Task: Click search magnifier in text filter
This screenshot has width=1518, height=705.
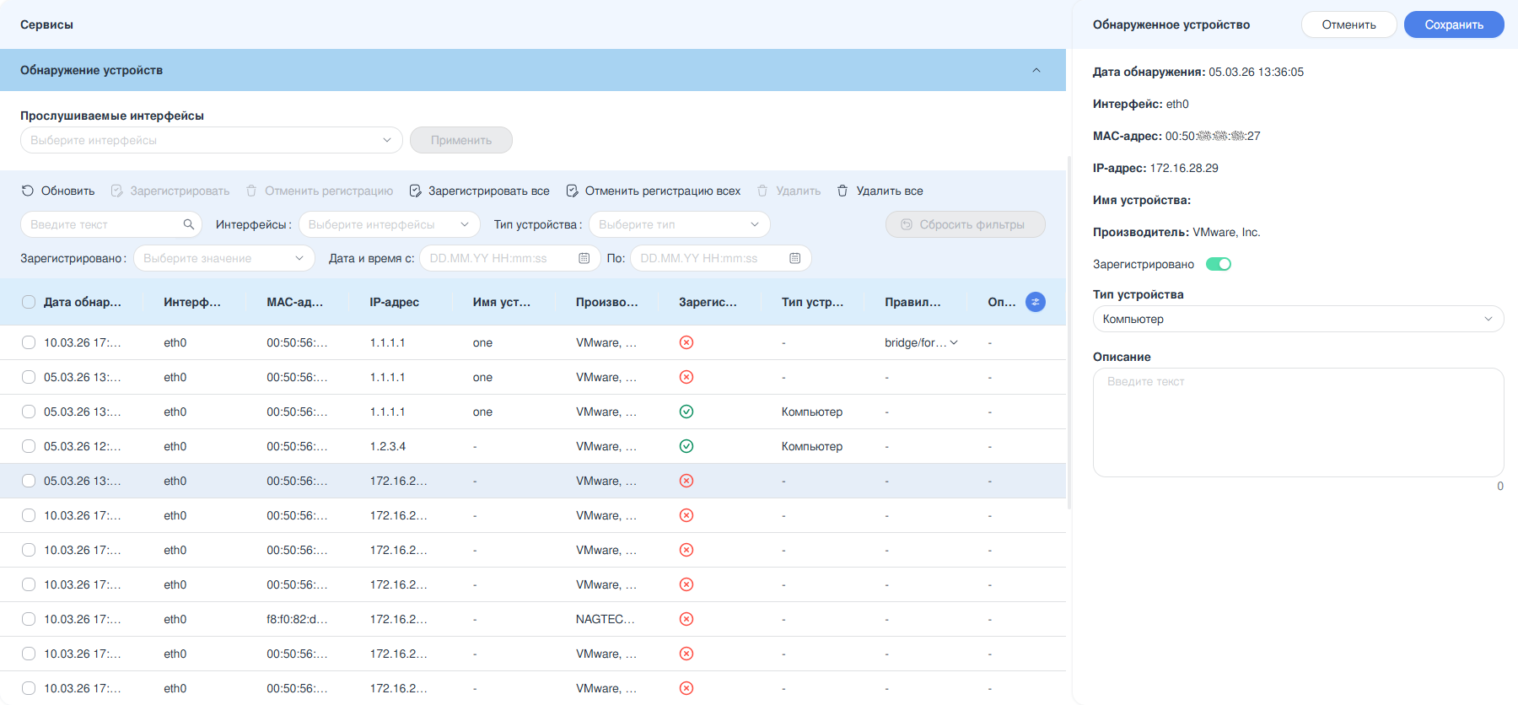Action: pos(189,224)
